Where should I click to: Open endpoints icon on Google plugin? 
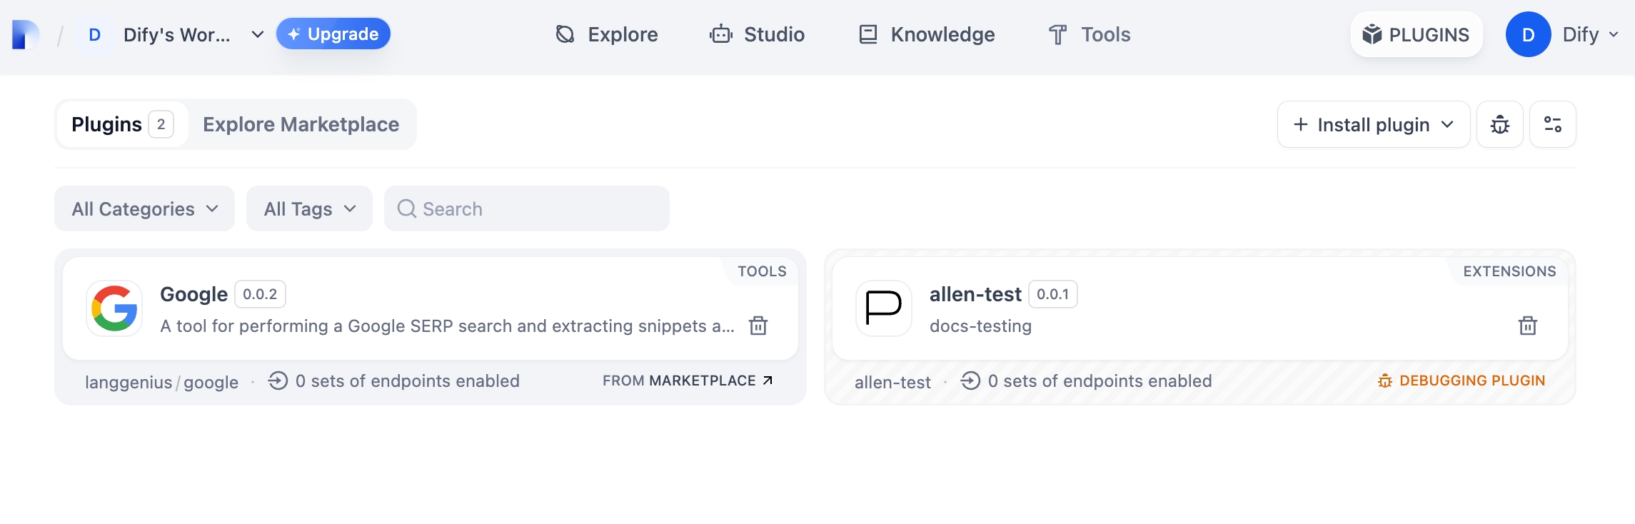[x=278, y=381]
